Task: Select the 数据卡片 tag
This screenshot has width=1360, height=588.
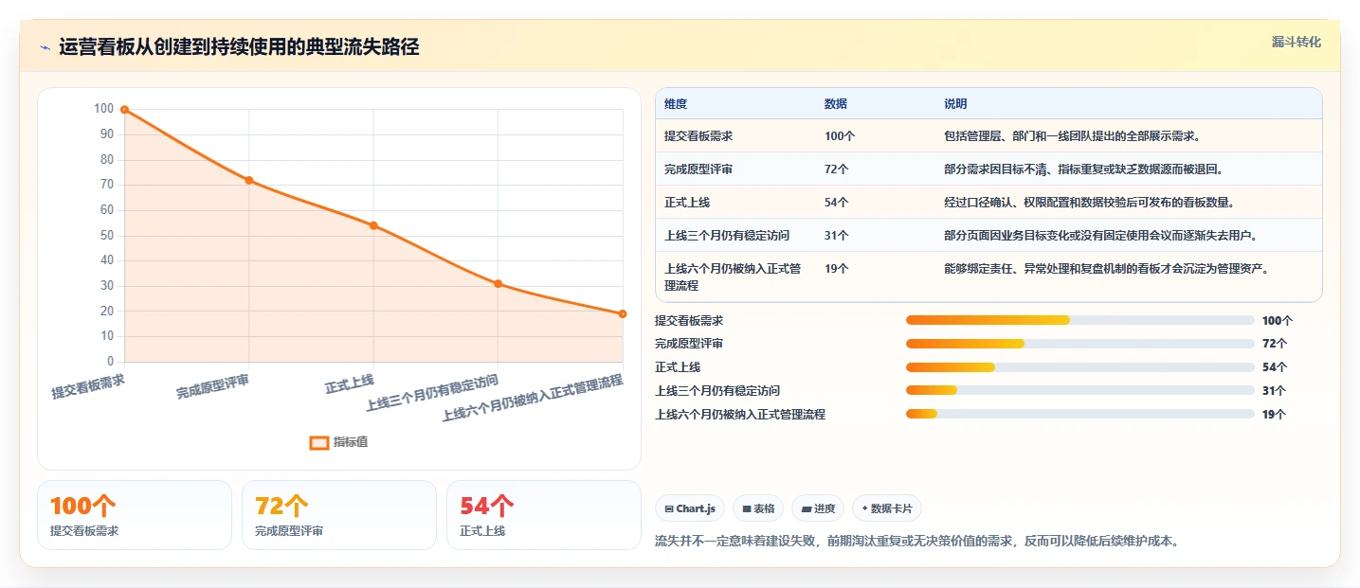Action: click(x=887, y=508)
